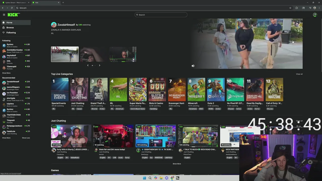This screenshot has width=322, height=181.
Task: Open Windows Start menu on taskbar
Action: (144, 178)
